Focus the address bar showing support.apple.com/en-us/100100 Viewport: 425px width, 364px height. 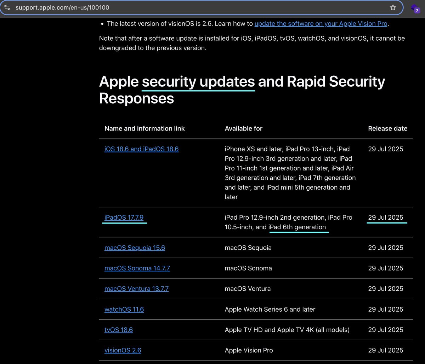coord(201,7)
